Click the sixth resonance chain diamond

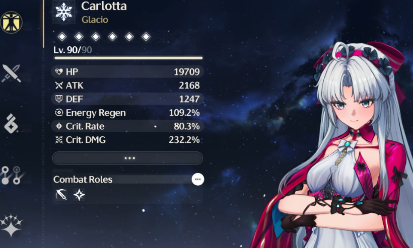pos(146,37)
